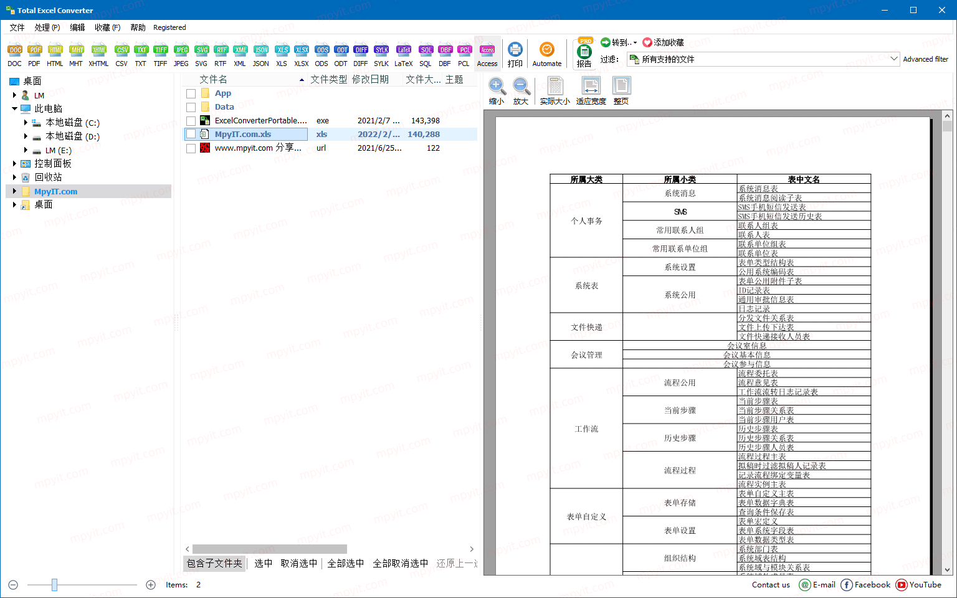Convert to Access database icon
The image size is (957, 598).
[487, 55]
